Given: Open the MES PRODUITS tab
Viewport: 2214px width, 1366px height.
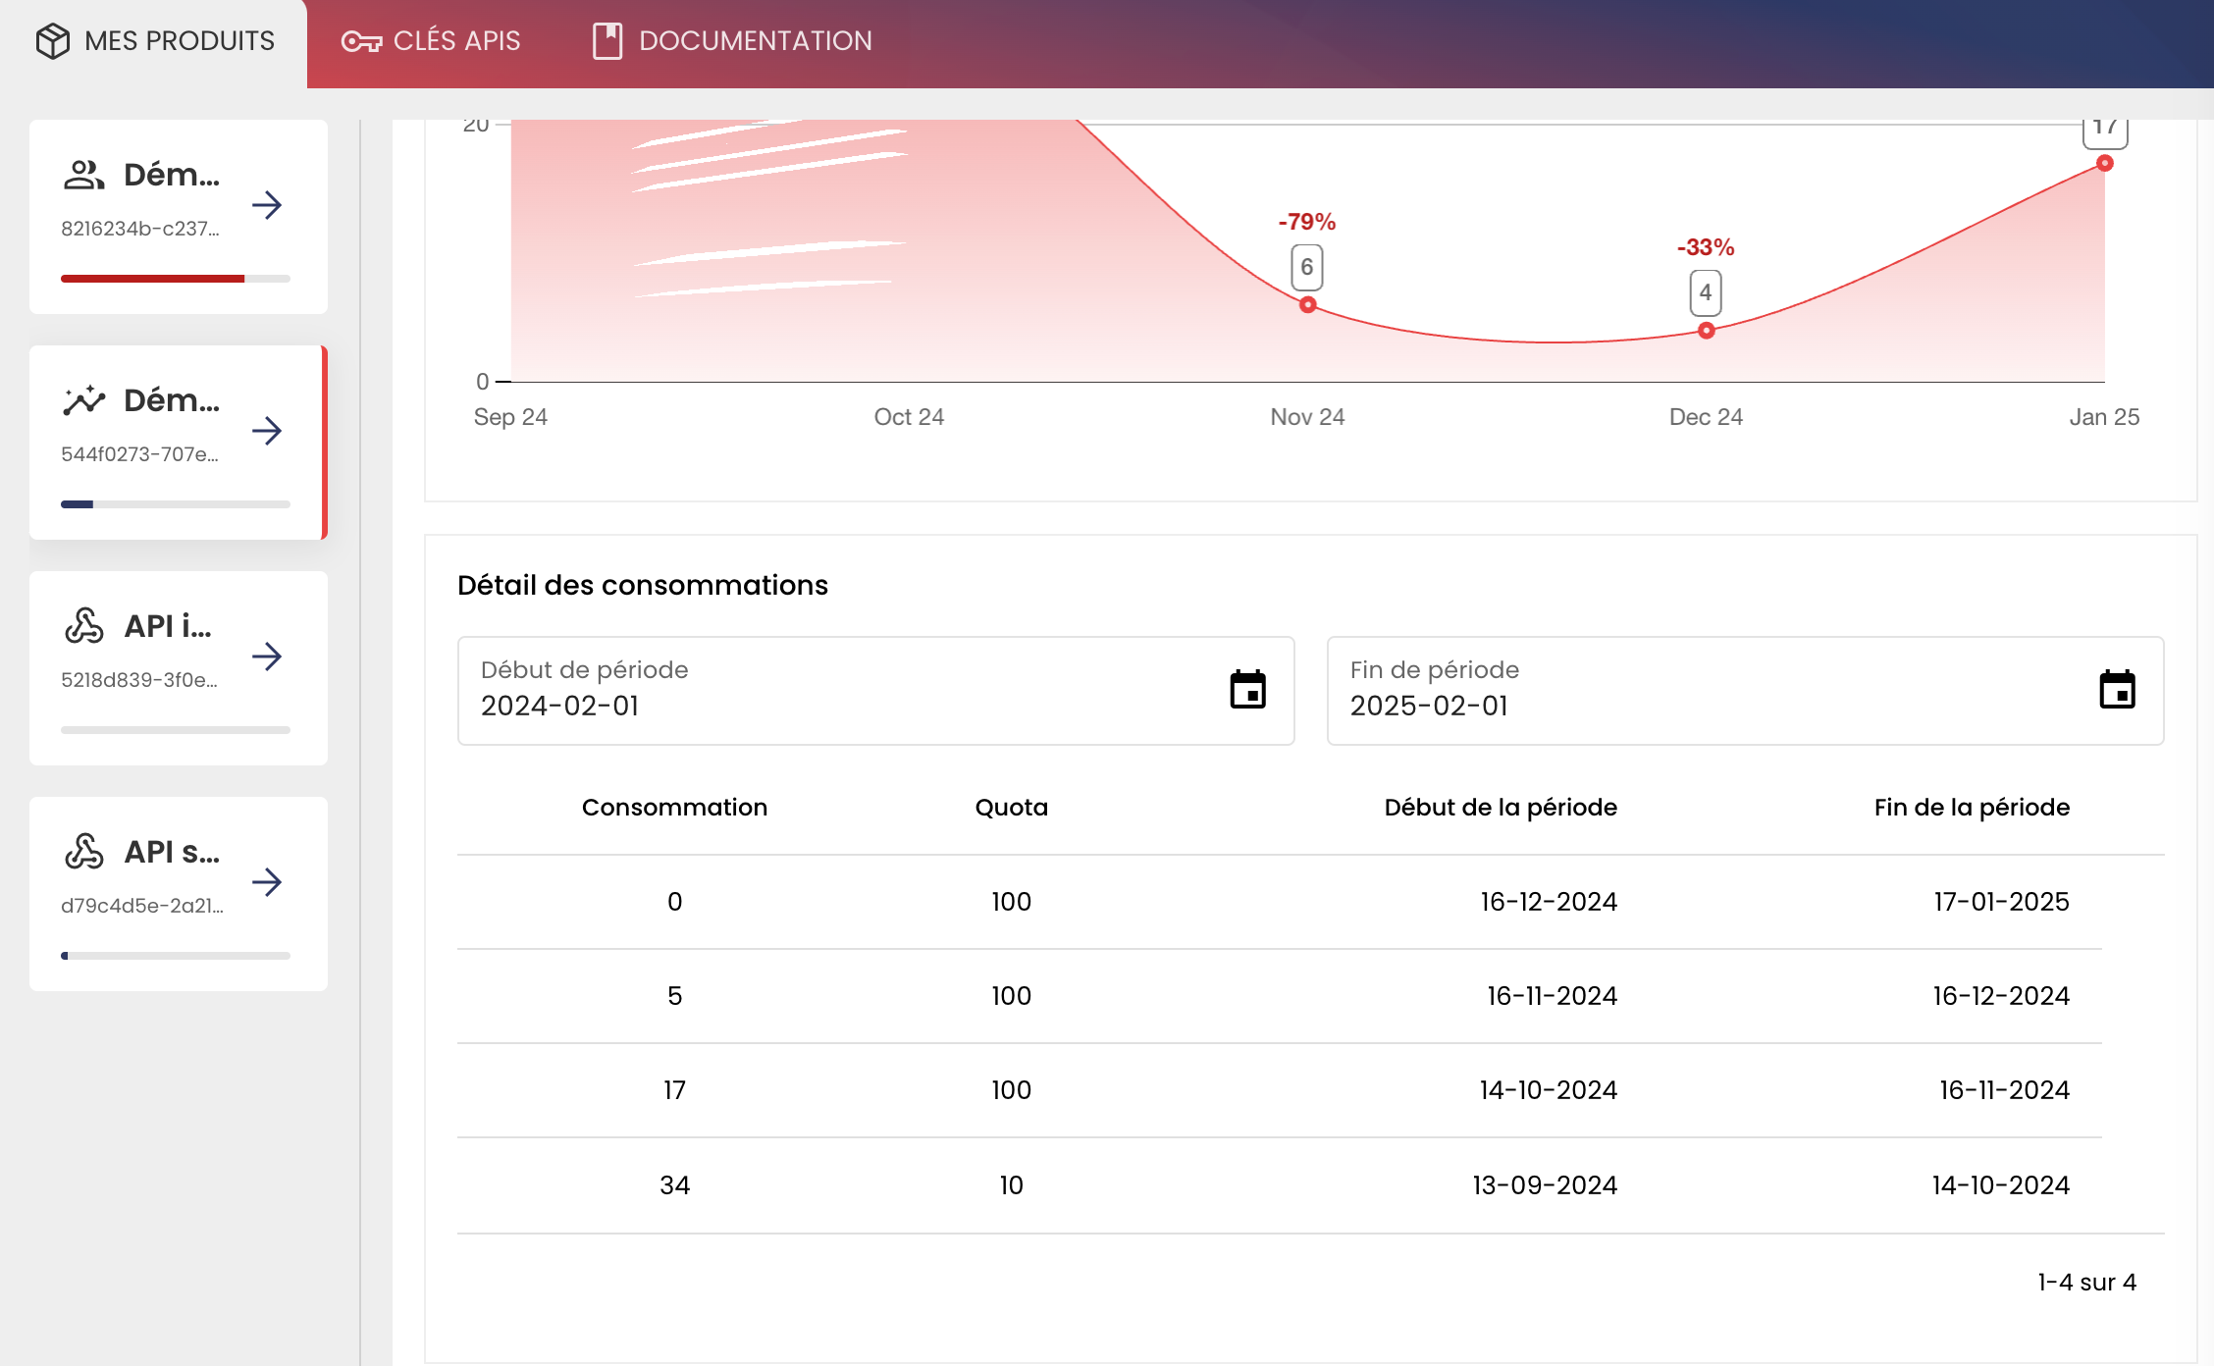Looking at the screenshot, I should pyautogui.click(x=154, y=41).
